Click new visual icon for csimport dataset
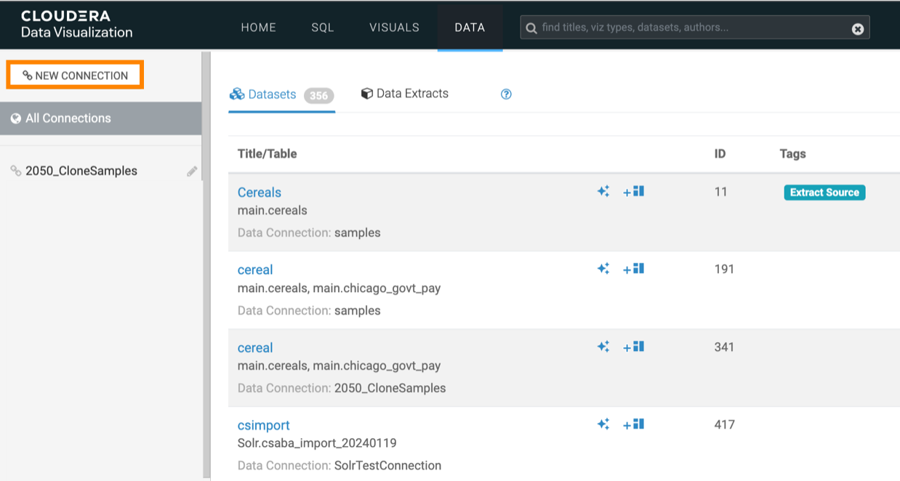 point(633,424)
